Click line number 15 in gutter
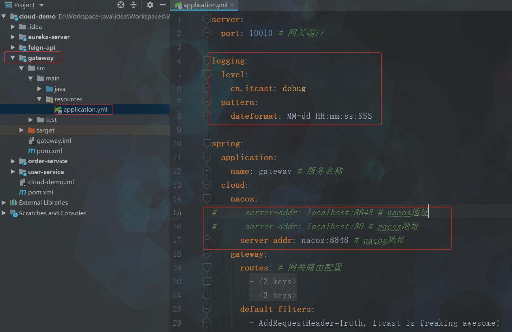This screenshot has height=332, width=512. click(x=177, y=213)
